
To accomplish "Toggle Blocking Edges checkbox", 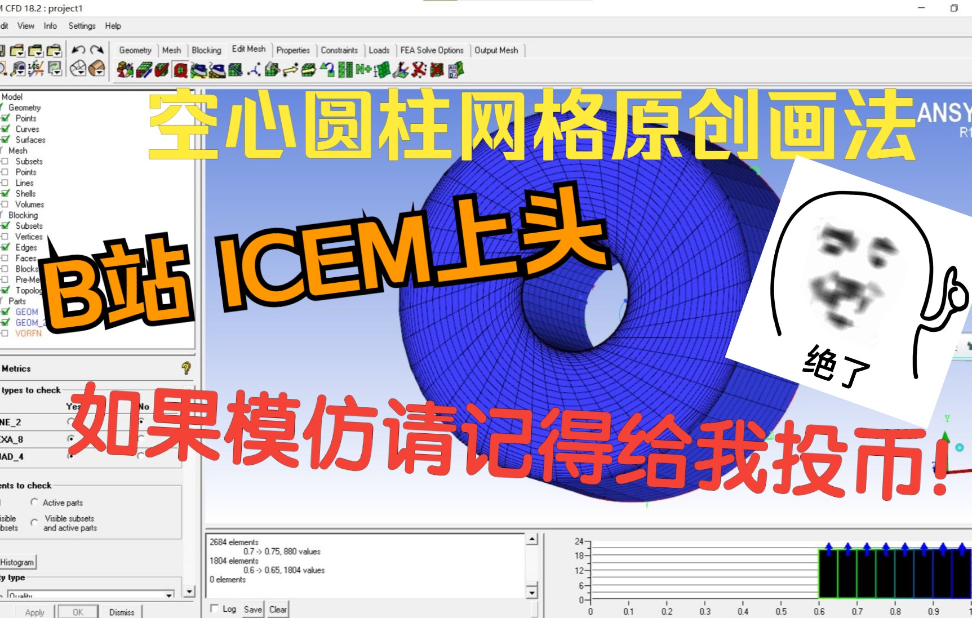I will pos(5,247).
